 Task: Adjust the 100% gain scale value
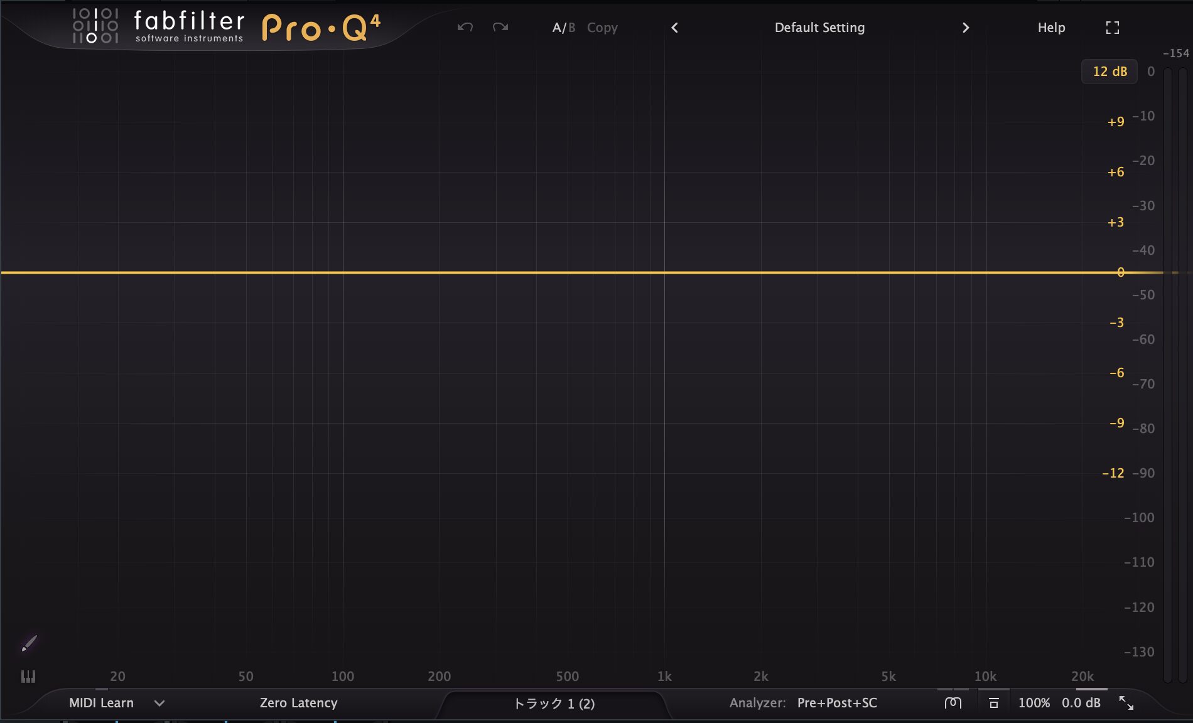[x=1034, y=703]
